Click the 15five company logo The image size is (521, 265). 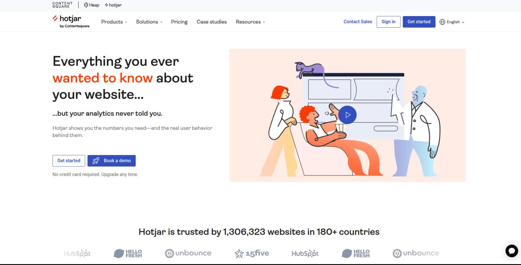point(251,253)
